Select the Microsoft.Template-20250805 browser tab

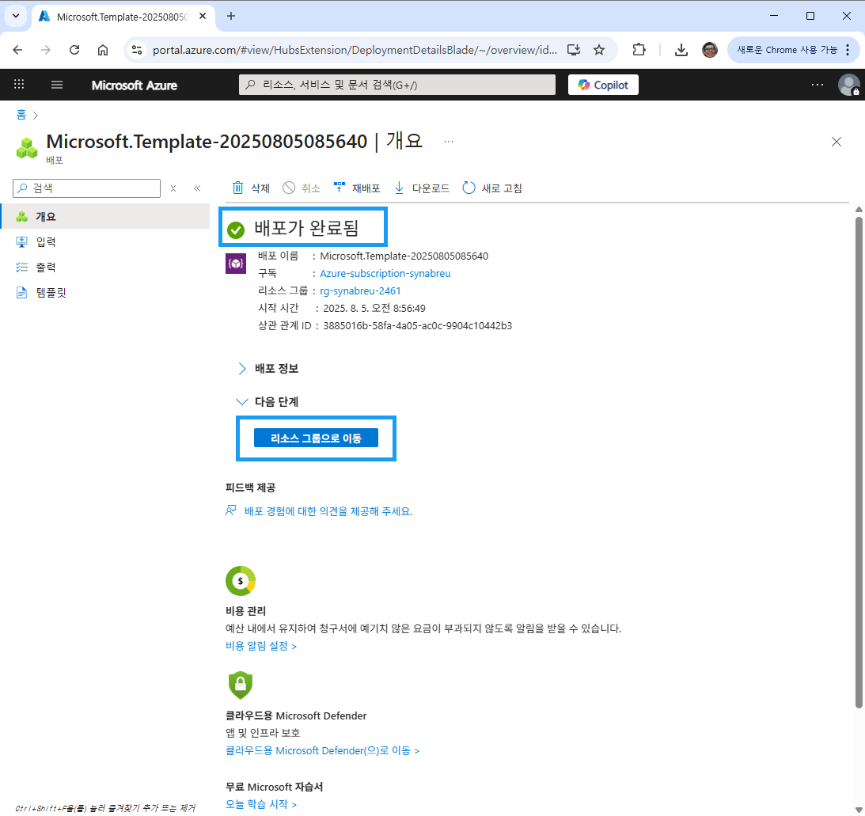(x=123, y=17)
